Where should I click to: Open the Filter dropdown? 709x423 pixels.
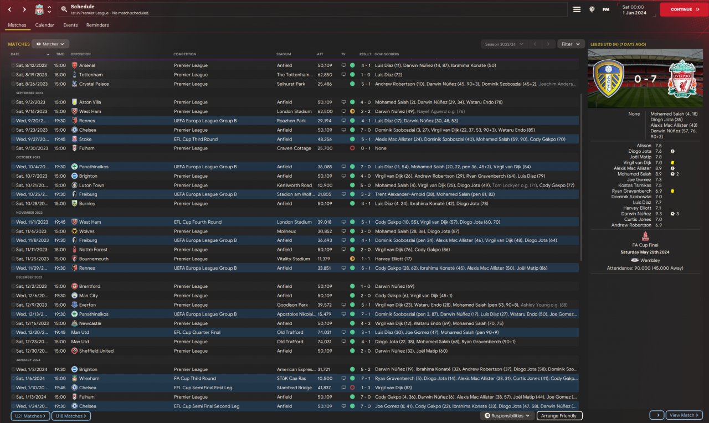click(571, 44)
